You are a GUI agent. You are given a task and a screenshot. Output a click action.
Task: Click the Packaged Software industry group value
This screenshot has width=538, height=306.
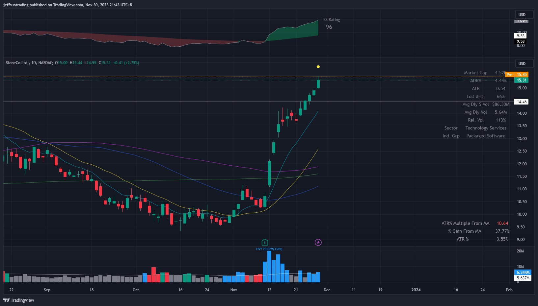tap(486, 136)
